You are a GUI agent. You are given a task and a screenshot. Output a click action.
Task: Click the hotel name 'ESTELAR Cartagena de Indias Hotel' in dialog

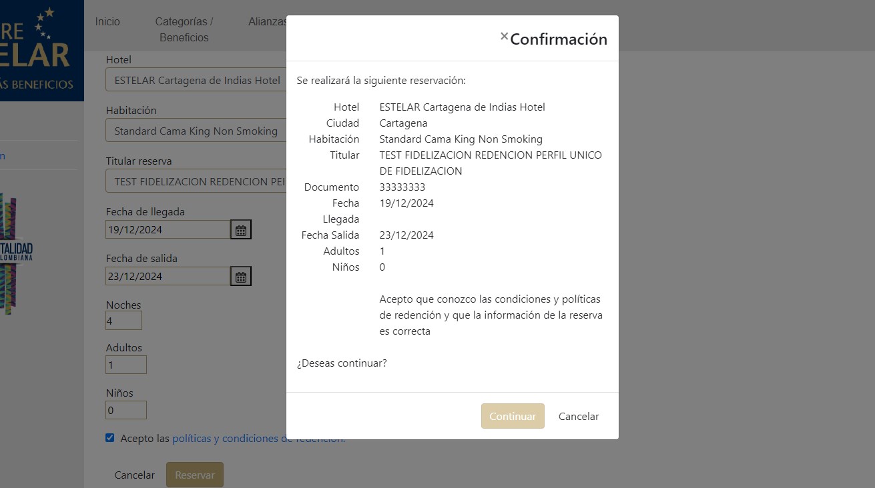[463, 107]
